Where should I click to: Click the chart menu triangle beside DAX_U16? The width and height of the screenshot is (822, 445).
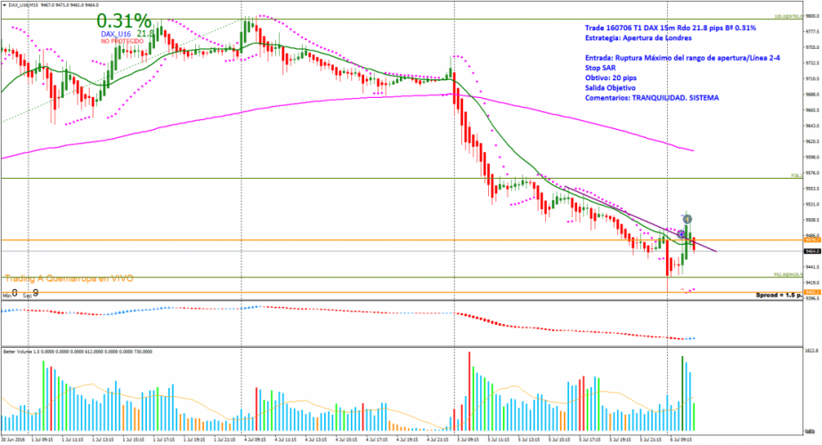tap(4, 5)
